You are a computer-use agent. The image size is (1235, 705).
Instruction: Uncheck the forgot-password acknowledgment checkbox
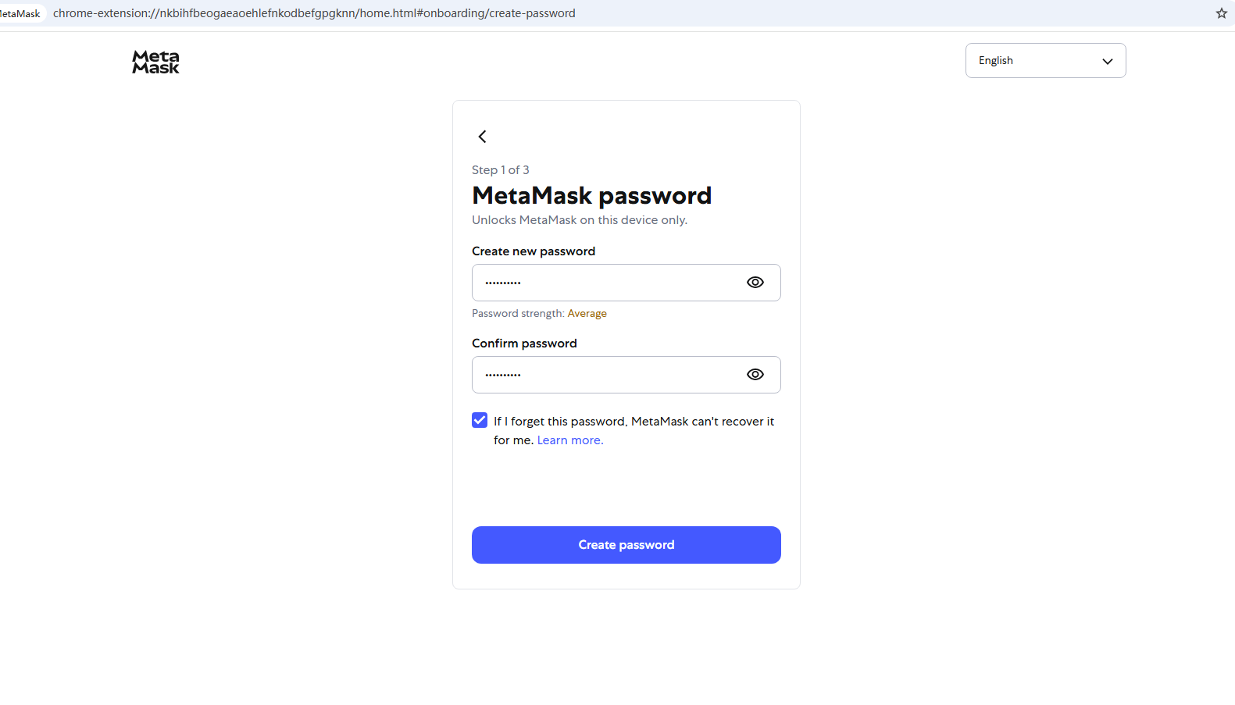(480, 420)
